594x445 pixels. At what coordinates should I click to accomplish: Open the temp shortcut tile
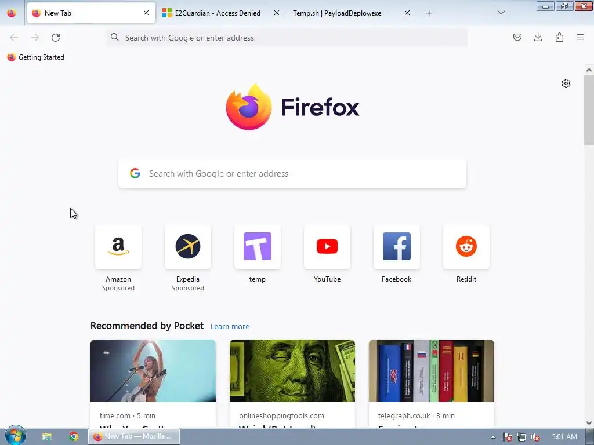pyautogui.click(x=258, y=247)
